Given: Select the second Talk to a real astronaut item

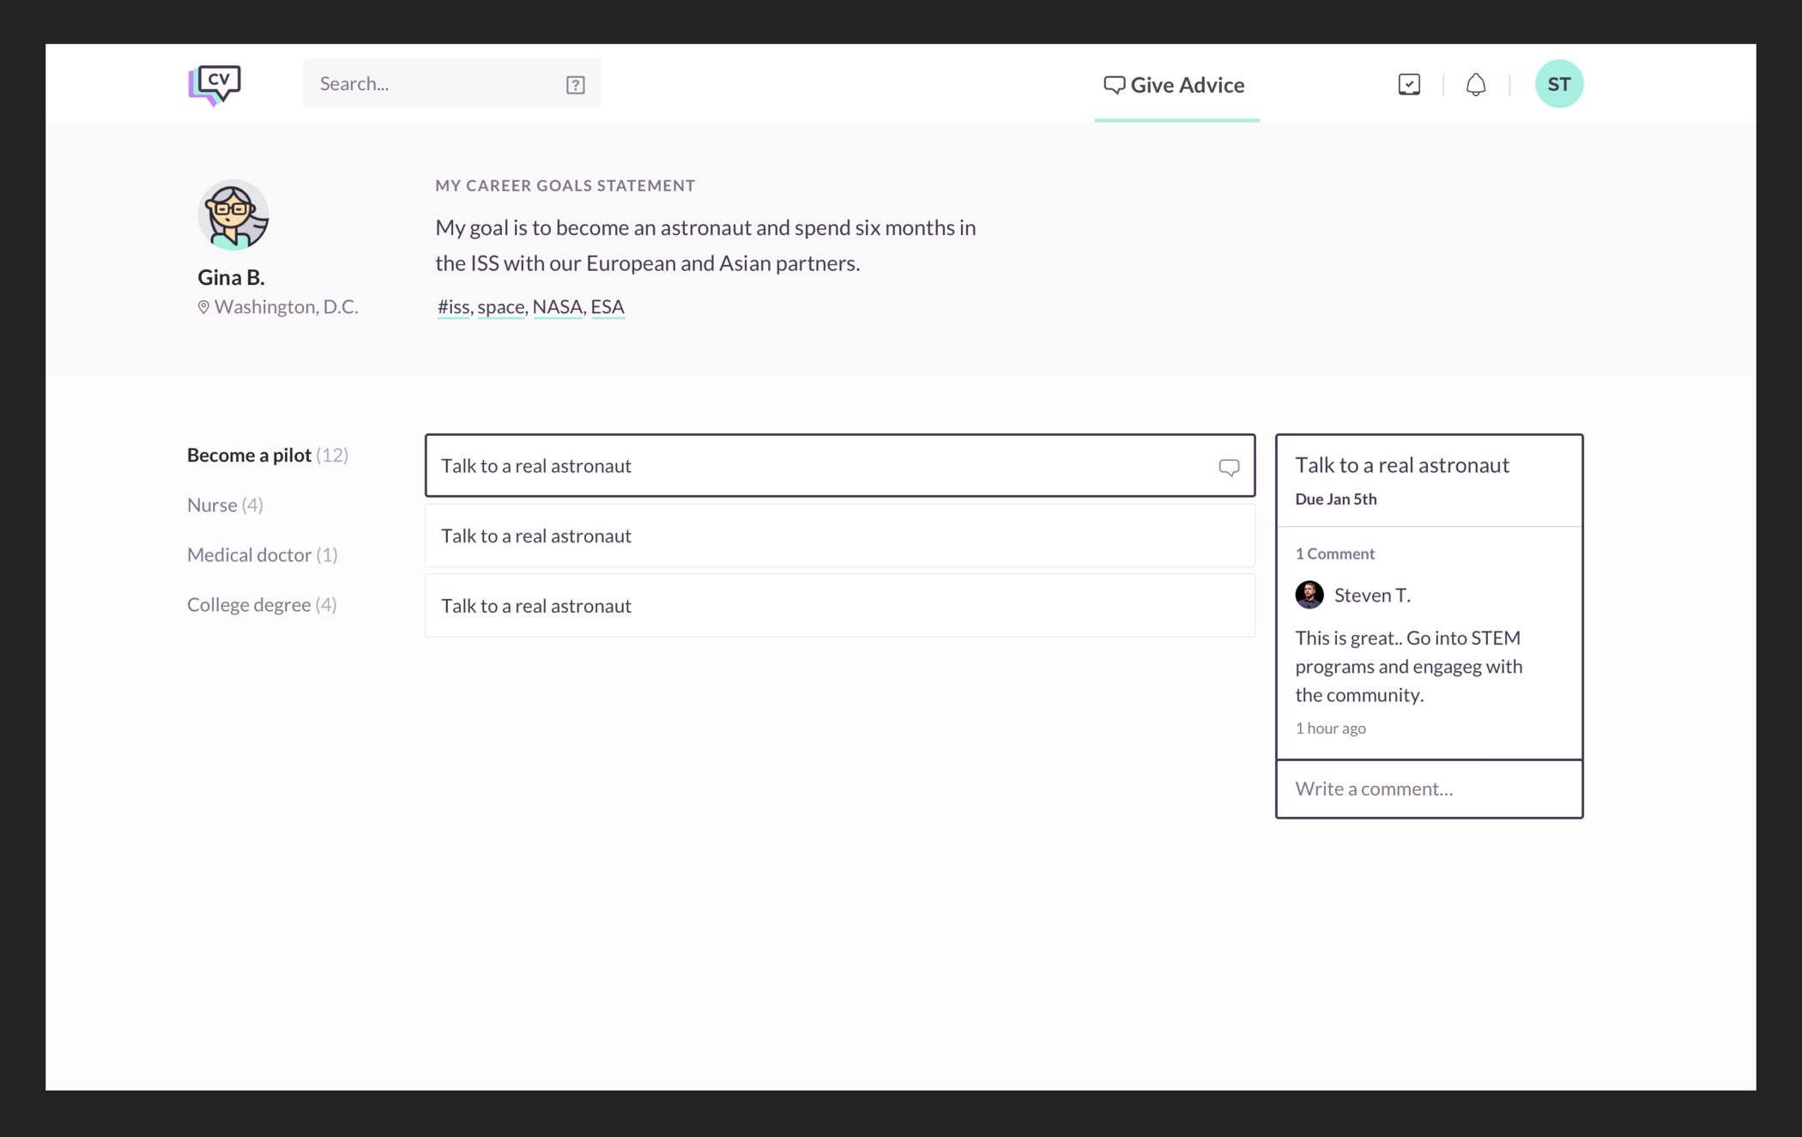Looking at the screenshot, I should click(839, 535).
